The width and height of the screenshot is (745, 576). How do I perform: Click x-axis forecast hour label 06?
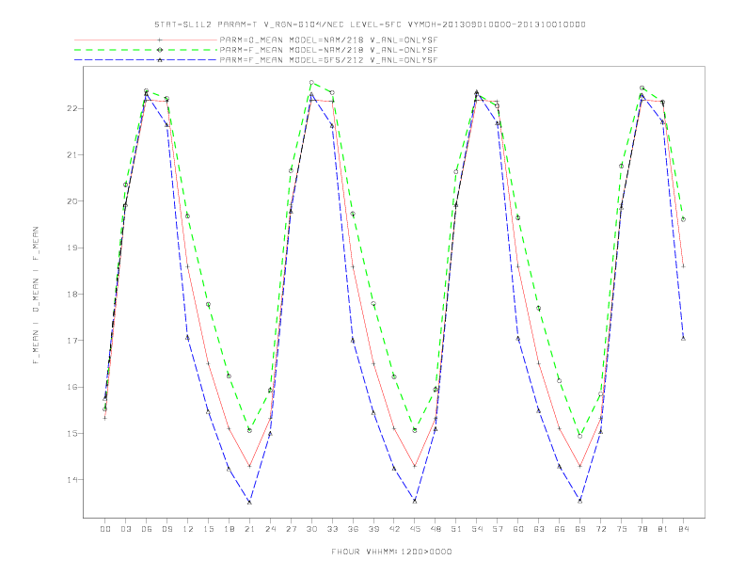(x=147, y=529)
